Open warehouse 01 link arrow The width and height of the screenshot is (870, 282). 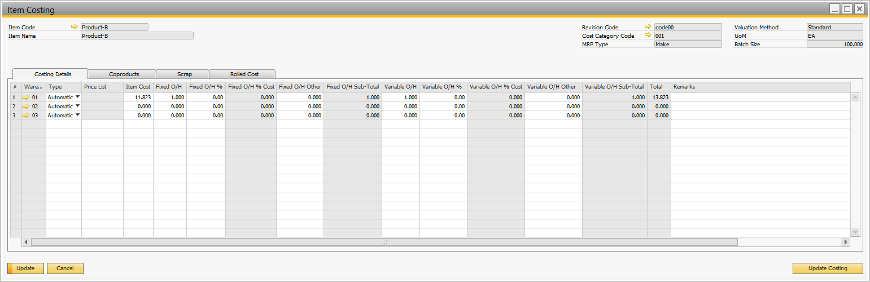click(25, 98)
